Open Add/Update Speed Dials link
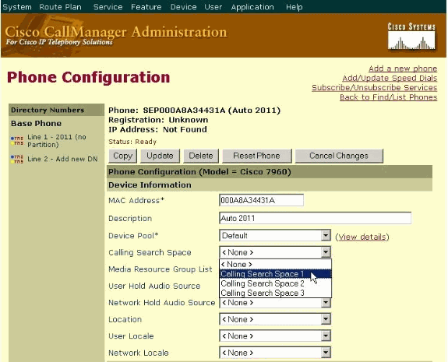448x362 pixels. [x=390, y=78]
